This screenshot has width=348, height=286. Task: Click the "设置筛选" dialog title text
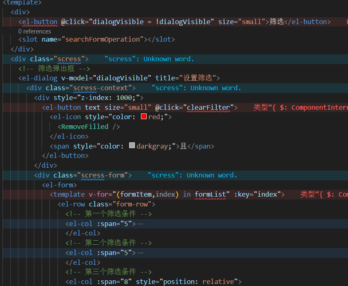point(201,78)
